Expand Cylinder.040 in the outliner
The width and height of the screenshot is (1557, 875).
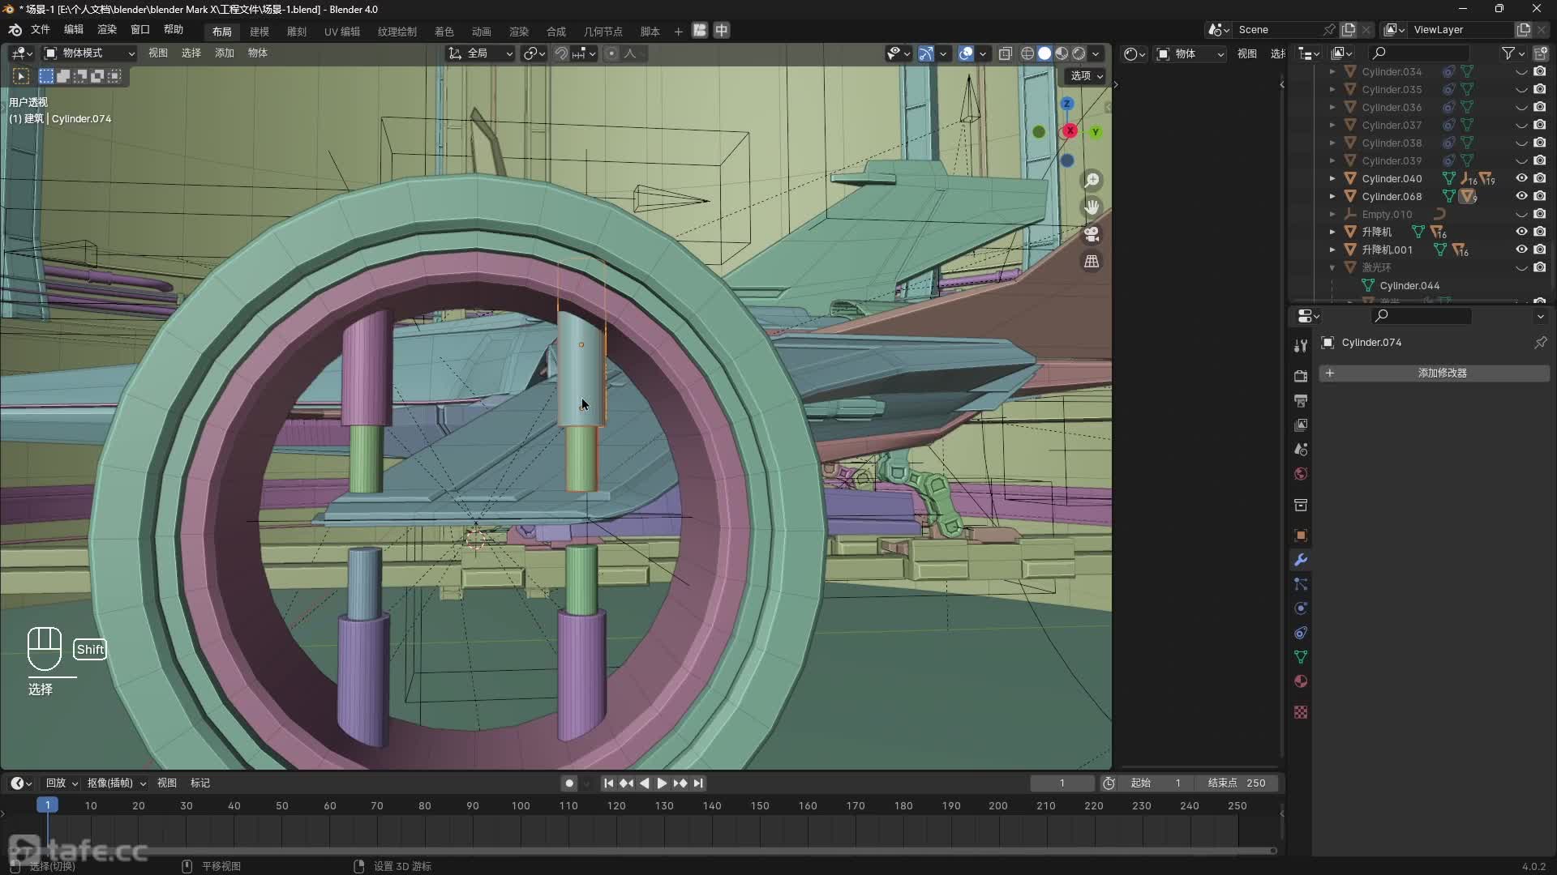(x=1332, y=178)
